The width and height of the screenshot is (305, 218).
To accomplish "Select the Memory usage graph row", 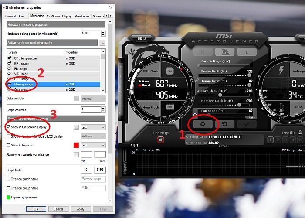I will click(x=54, y=84).
